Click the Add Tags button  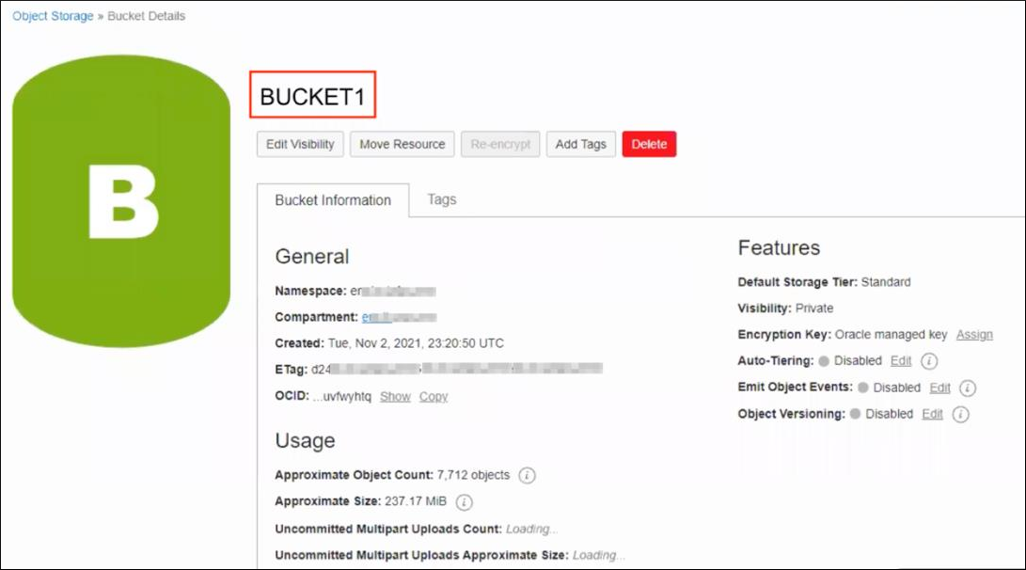[x=580, y=144]
